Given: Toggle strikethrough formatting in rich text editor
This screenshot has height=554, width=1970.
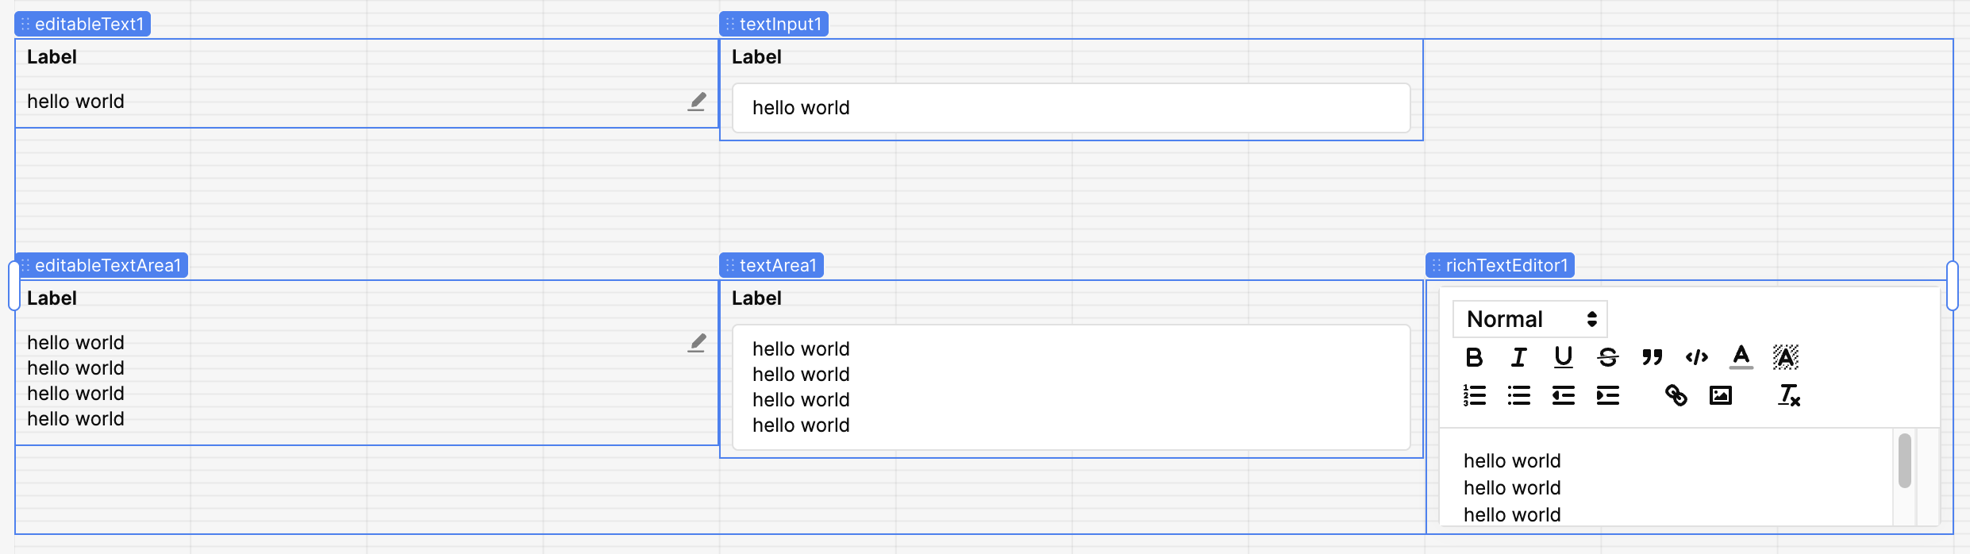Looking at the screenshot, I should (1607, 357).
